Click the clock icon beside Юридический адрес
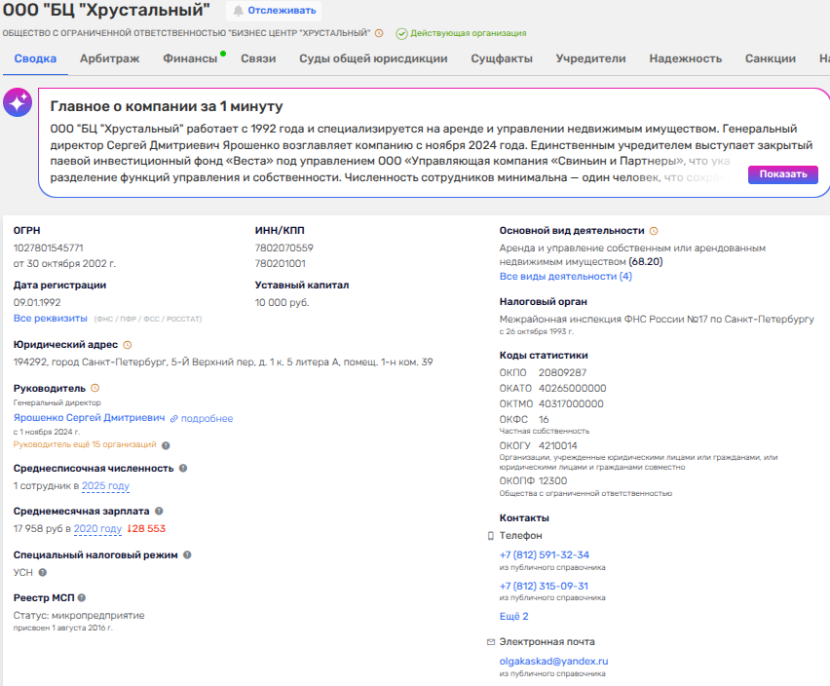Screen dimensions: 830x686 point(128,345)
